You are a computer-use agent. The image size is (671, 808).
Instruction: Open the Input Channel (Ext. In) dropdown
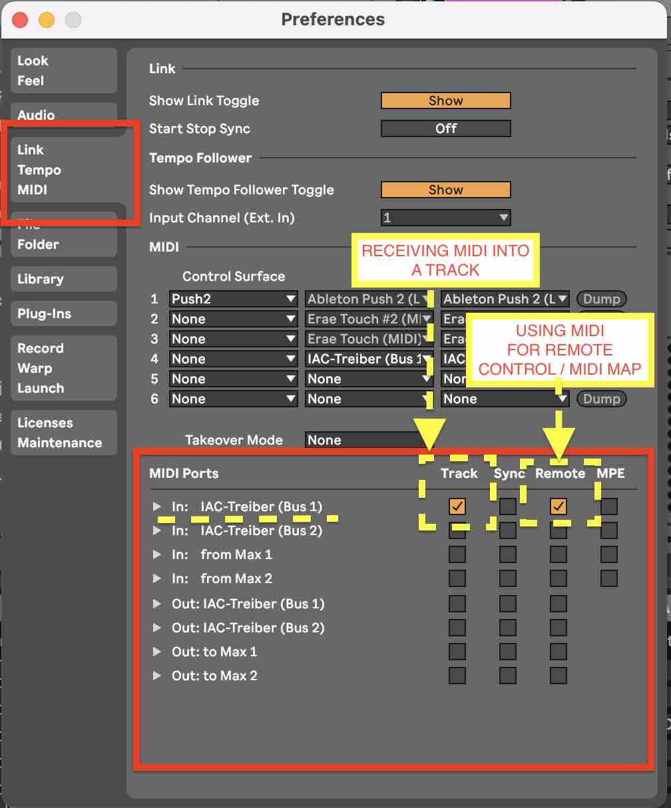coord(445,218)
